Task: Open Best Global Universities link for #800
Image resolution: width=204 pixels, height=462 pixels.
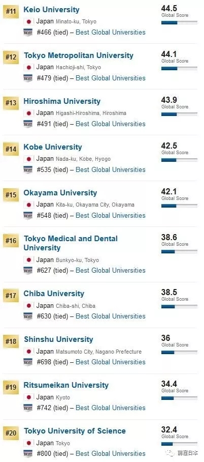Action: point(111,454)
